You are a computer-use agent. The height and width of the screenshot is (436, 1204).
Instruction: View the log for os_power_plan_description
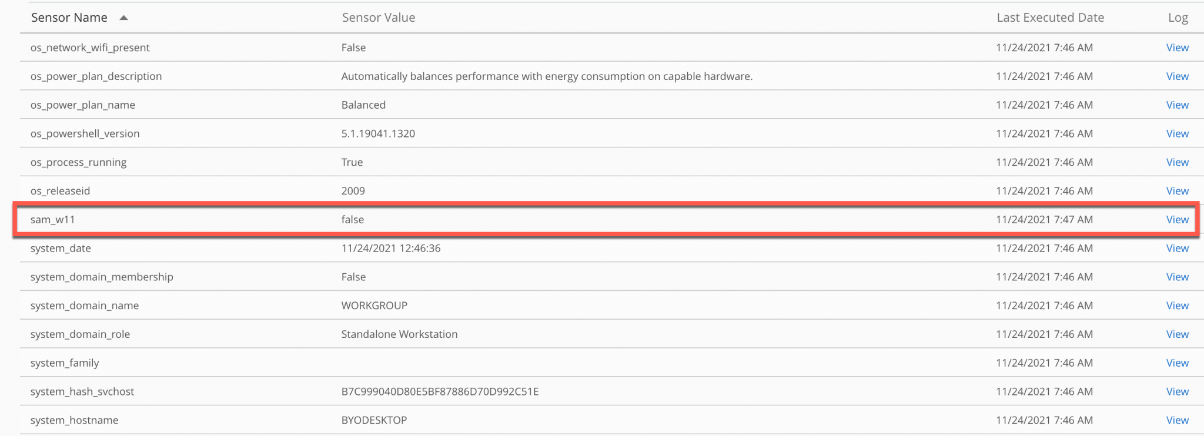1177,76
